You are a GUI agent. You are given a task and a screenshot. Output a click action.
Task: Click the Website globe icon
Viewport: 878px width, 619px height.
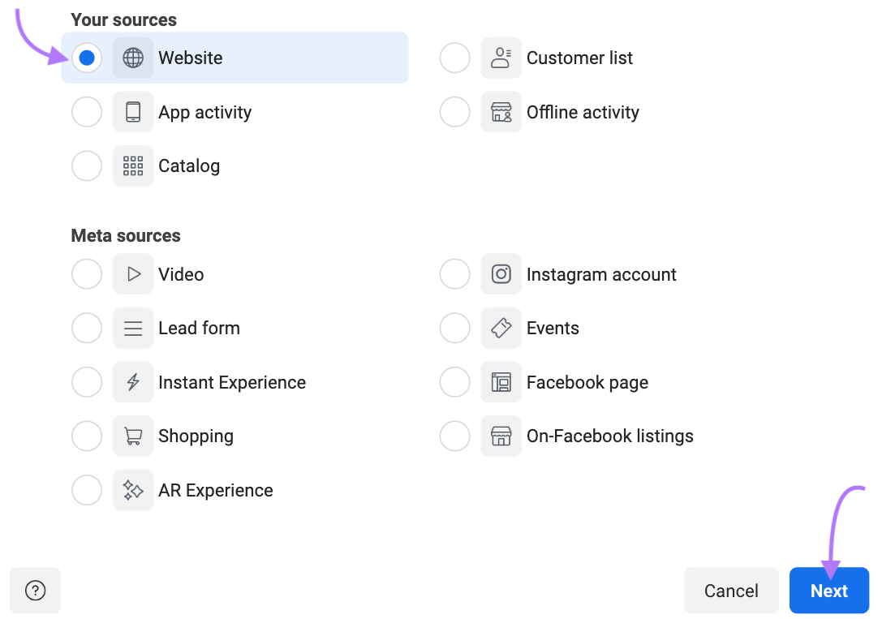(x=132, y=58)
